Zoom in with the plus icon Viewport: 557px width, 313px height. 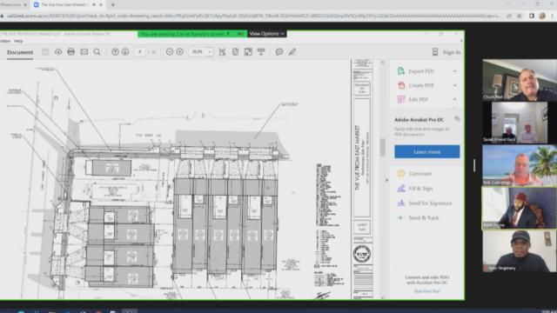(180, 52)
